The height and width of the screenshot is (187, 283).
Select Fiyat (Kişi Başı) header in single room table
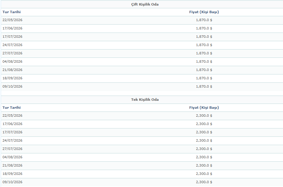(204, 108)
